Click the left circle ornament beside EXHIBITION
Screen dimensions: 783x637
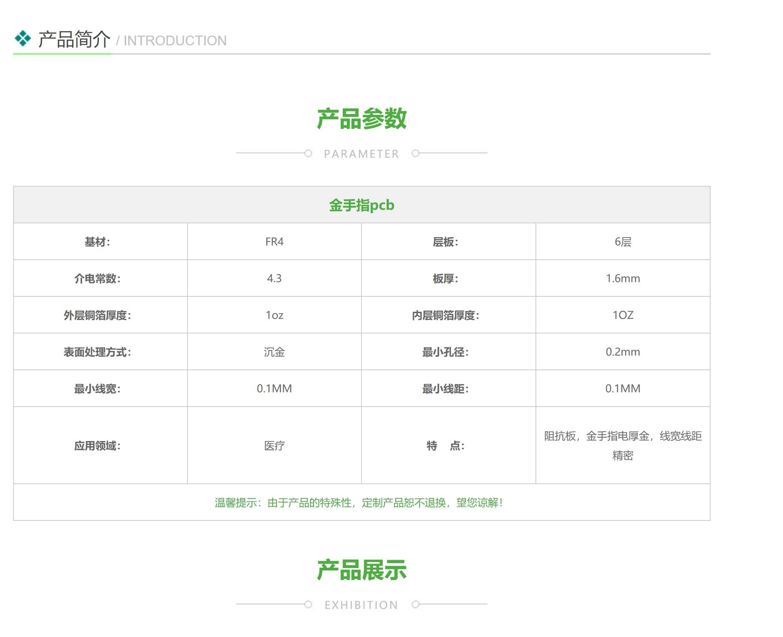(308, 604)
